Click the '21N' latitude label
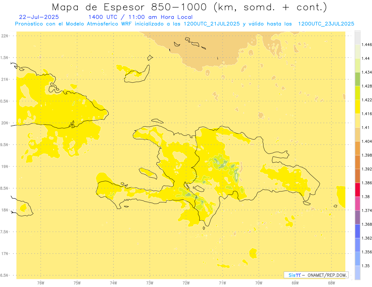 pos(5,80)
